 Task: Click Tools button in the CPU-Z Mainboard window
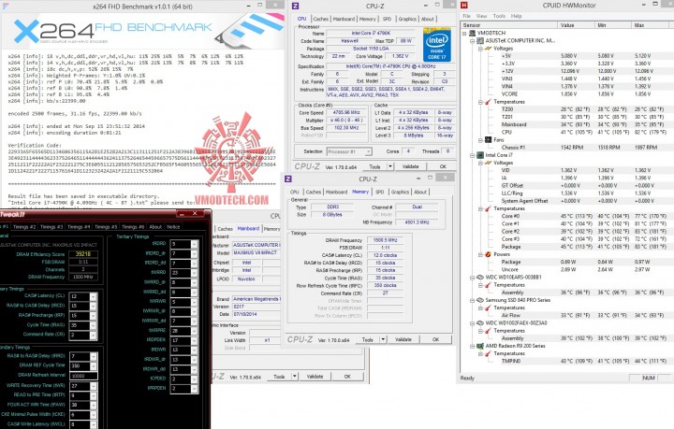[279, 377]
